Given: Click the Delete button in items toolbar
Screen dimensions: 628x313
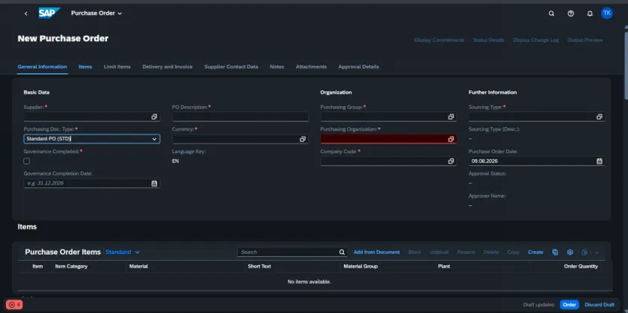Looking at the screenshot, I should (x=491, y=252).
